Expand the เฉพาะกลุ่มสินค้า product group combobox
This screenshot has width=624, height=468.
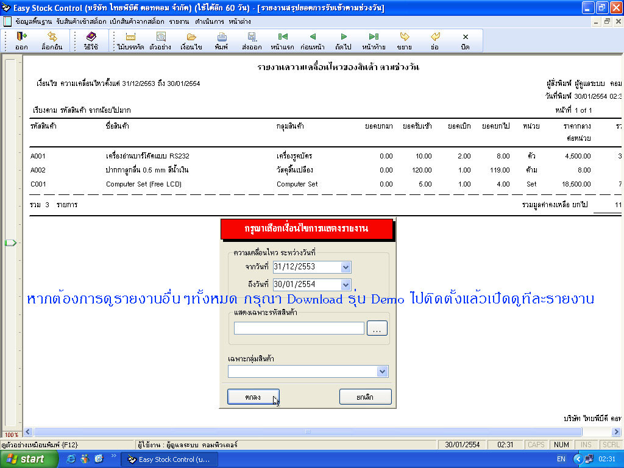pos(381,371)
